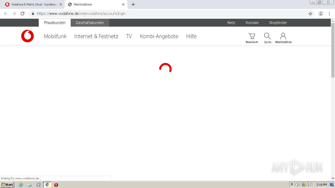Click the browser back arrow

[6, 14]
